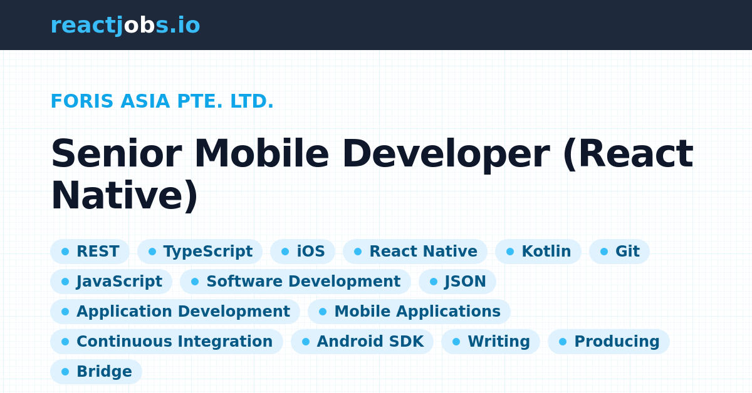Click the bullet icon in the JSON tag

coord(433,281)
